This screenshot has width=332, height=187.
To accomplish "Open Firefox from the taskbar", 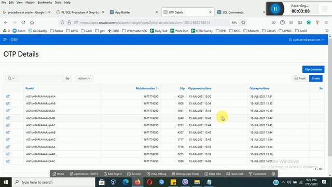I will (137, 182).
